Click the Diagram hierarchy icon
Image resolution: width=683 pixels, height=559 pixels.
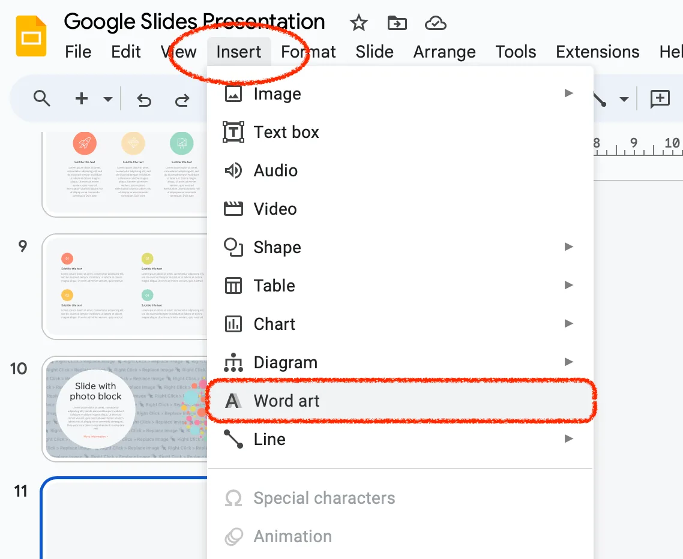(233, 362)
